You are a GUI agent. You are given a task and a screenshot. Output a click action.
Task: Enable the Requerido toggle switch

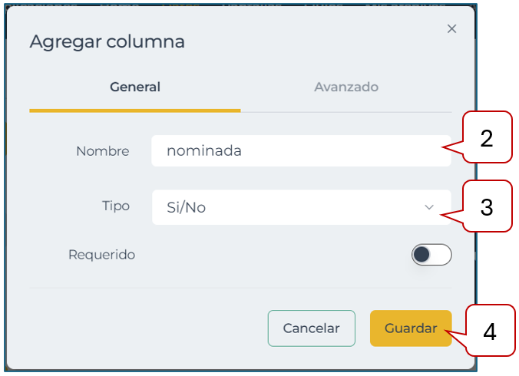[431, 255]
